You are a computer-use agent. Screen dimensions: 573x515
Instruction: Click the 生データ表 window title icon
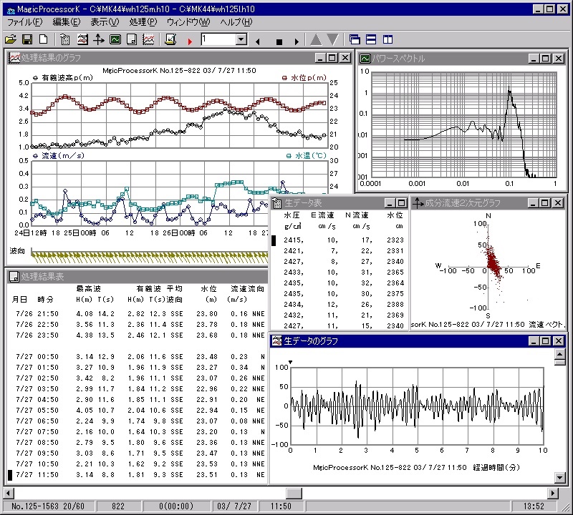[x=277, y=203]
